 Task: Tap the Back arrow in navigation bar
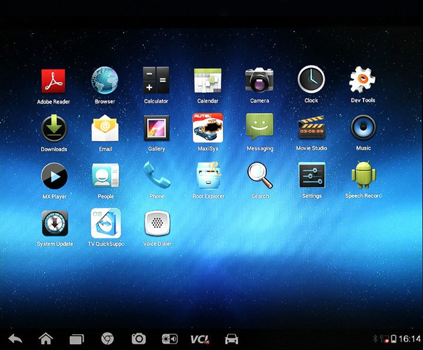pyautogui.click(x=15, y=339)
